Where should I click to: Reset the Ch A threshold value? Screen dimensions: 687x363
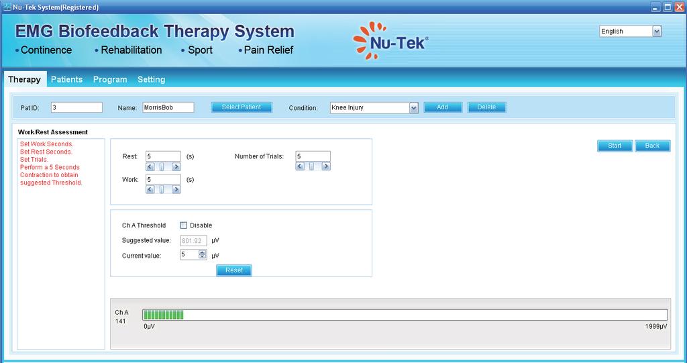click(234, 270)
